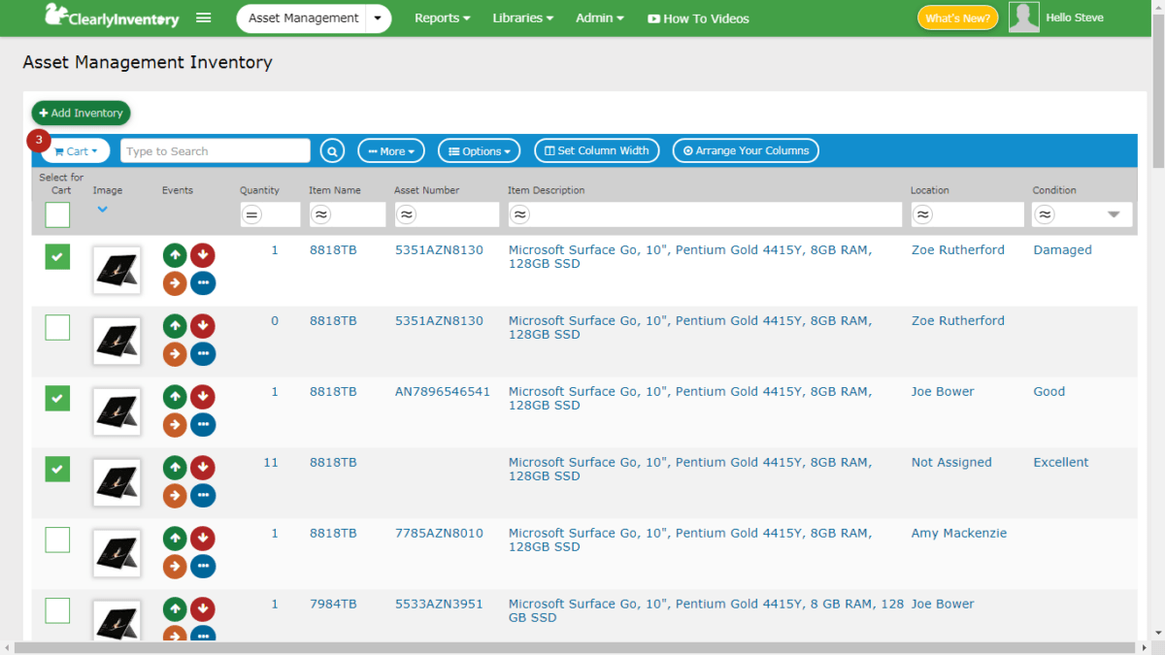1165x655 pixels.
Task: Click orange move arrow for AN7896546541 row
Action: point(175,425)
